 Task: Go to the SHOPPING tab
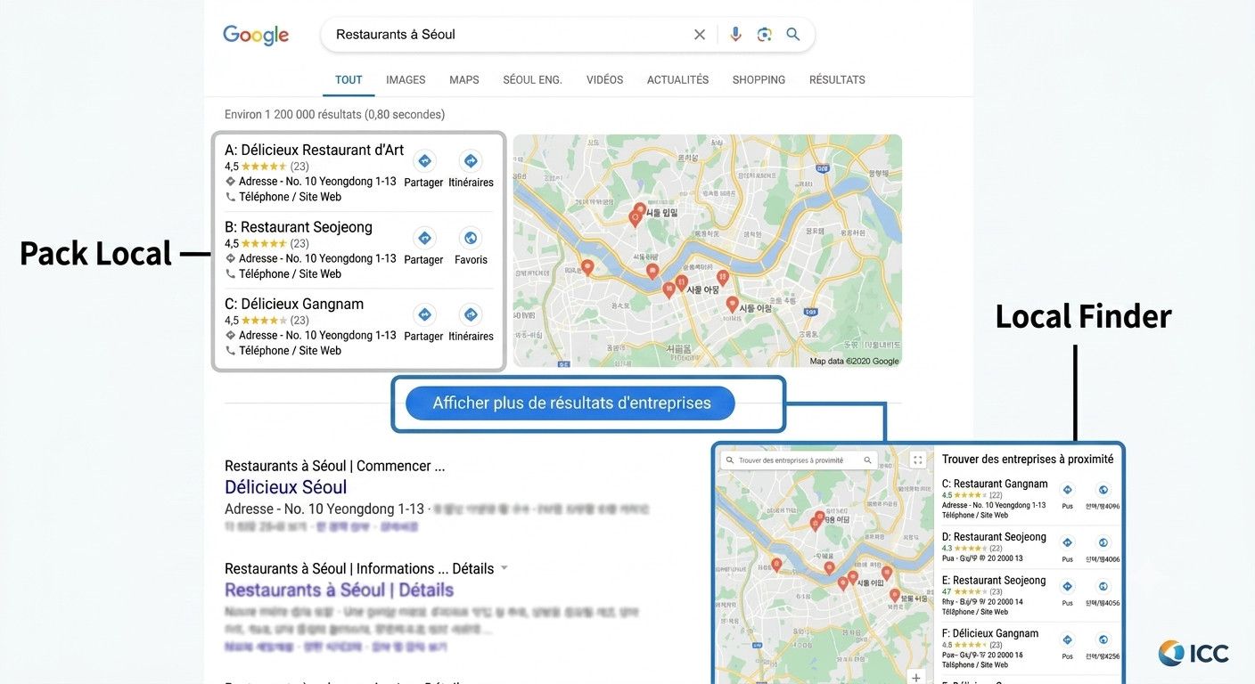(759, 79)
